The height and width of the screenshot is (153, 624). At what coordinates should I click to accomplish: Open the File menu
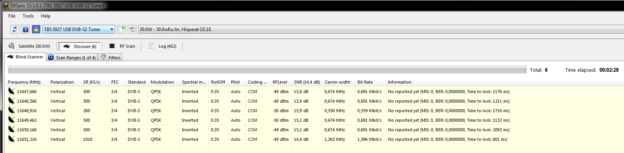tap(12, 16)
